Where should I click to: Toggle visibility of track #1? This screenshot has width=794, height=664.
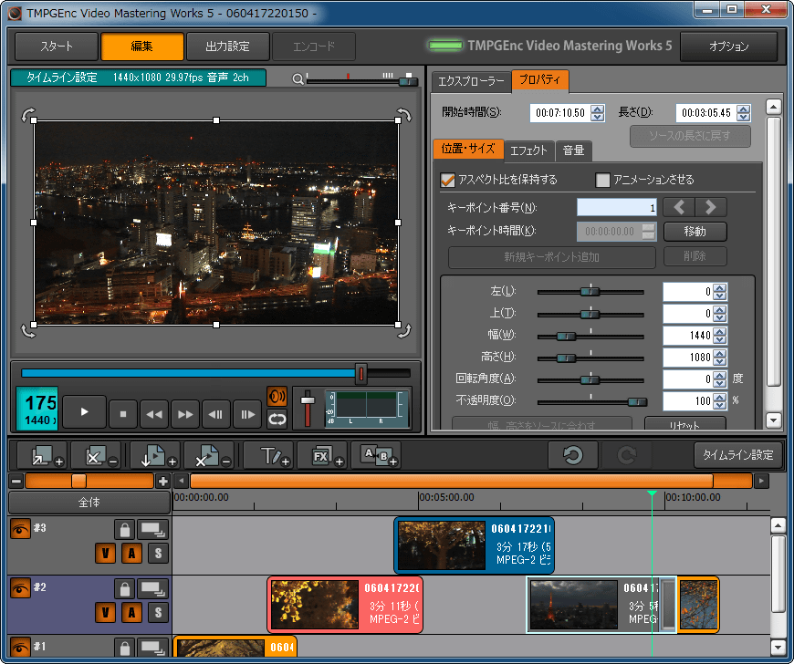pyautogui.click(x=20, y=648)
